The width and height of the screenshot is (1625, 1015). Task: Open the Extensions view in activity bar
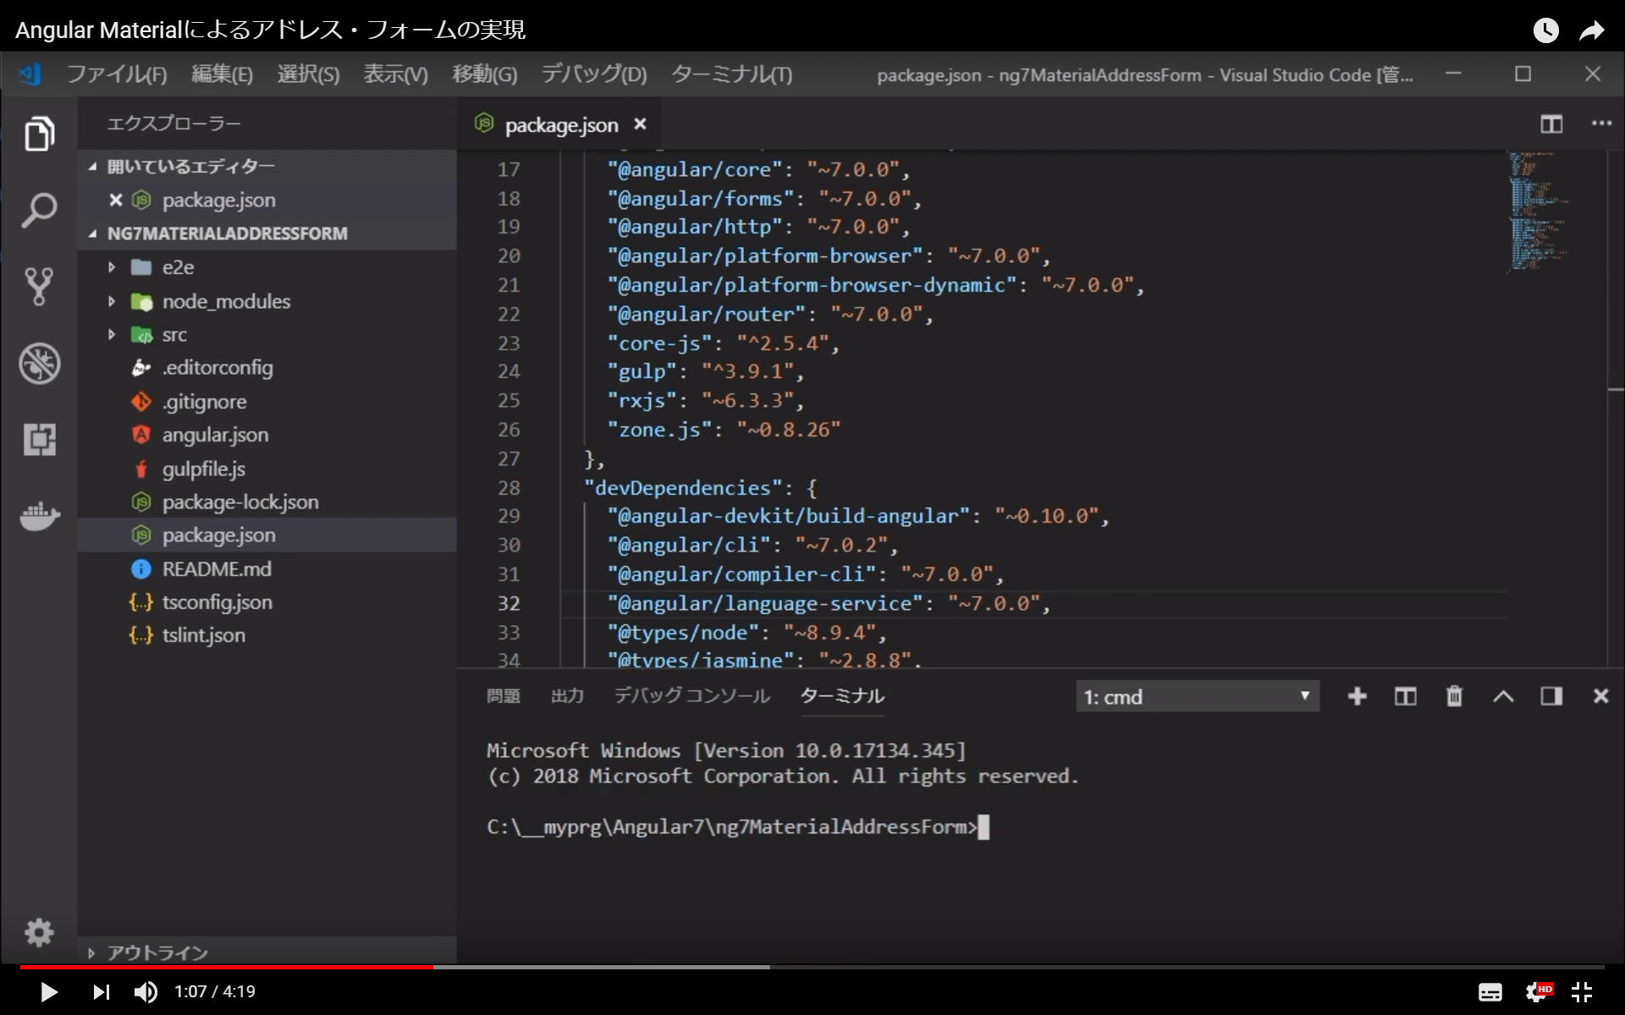click(39, 440)
